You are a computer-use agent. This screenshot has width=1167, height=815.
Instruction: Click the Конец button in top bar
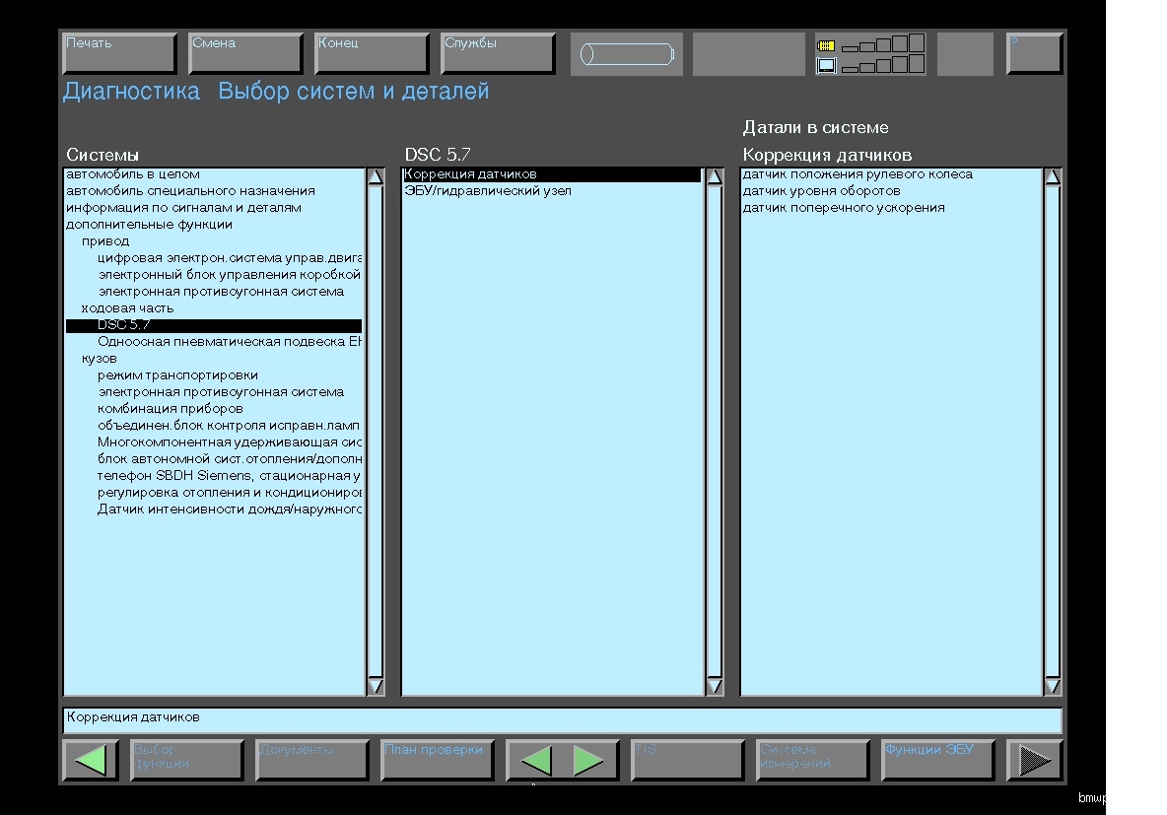click(x=372, y=54)
